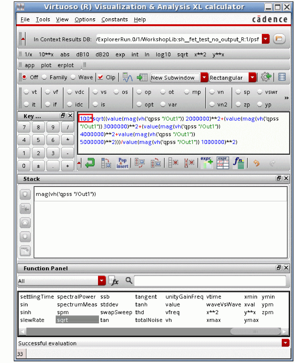Click the dB20 function button
Image resolution: width=295 pixels, height=363 pixels.
(102, 54)
